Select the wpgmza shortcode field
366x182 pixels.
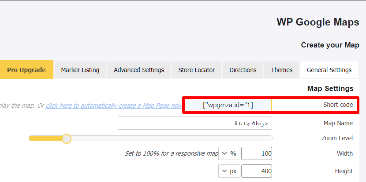(228, 105)
